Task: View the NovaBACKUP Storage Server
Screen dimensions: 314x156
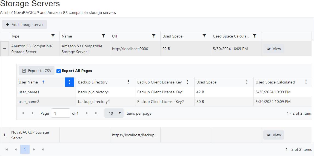Action: tap(274, 135)
